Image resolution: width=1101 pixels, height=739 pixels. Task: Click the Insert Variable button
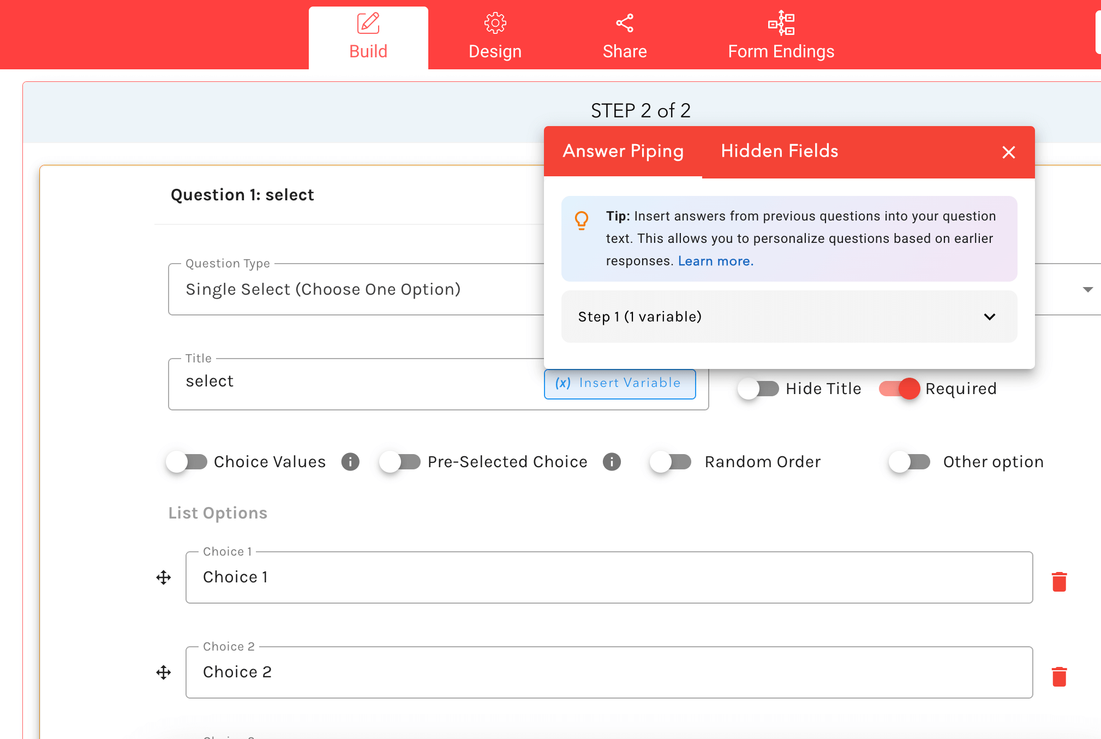tap(619, 384)
